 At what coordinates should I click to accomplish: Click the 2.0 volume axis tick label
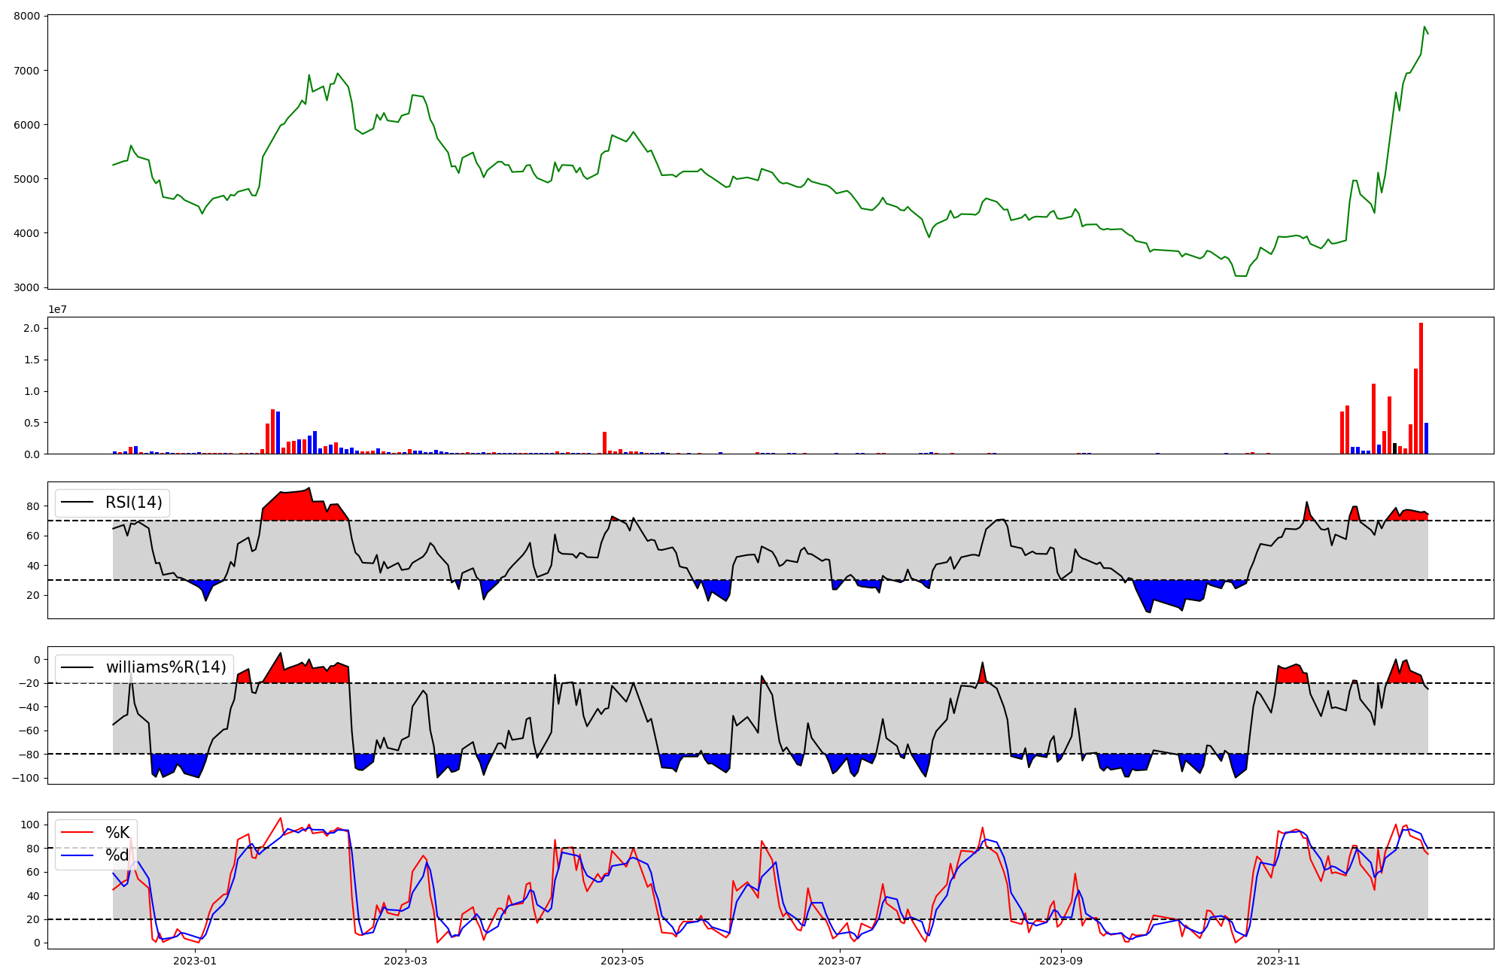(x=32, y=328)
